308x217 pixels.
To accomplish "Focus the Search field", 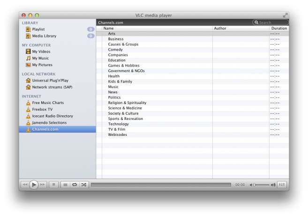I will coord(270,22).
